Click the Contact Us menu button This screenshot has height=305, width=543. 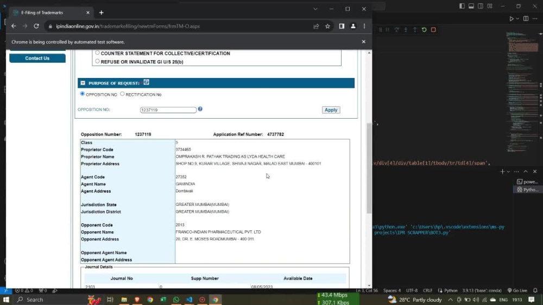(x=37, y=59)
